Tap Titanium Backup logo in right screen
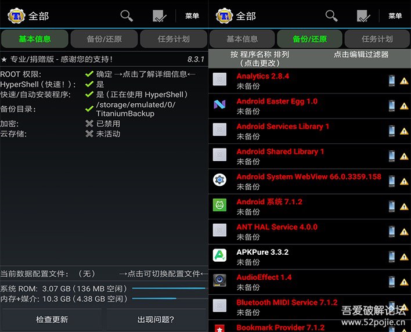Viewport: 411px width, 332px height. pos(224,16)
